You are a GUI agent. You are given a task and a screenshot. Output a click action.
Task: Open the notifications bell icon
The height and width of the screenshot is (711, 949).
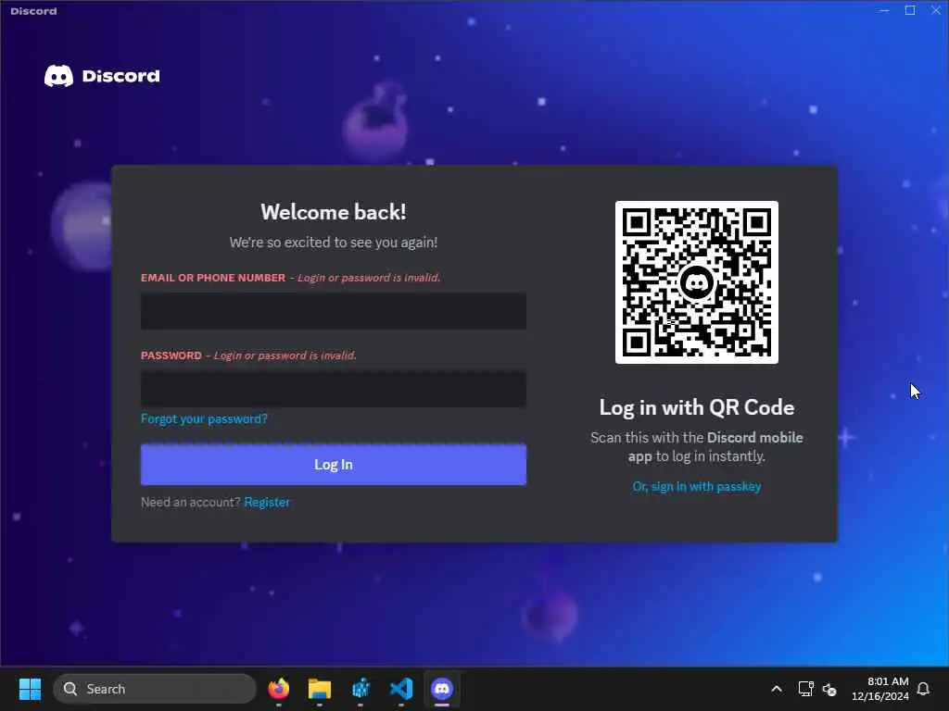click(x=924, y=689)
